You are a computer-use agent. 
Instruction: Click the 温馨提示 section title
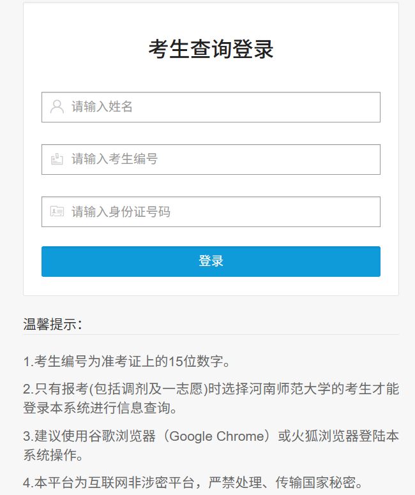[53, 324]
